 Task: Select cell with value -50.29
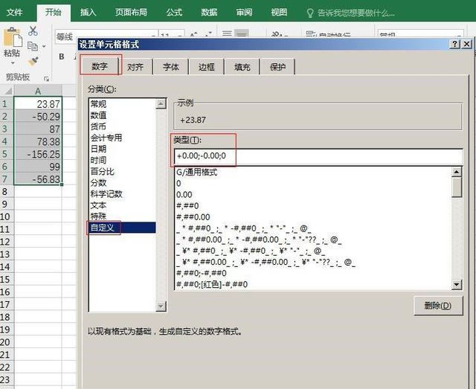(38, 117)
